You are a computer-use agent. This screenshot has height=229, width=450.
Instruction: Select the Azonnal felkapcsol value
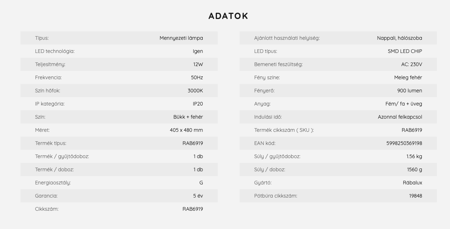coord(400,117)
